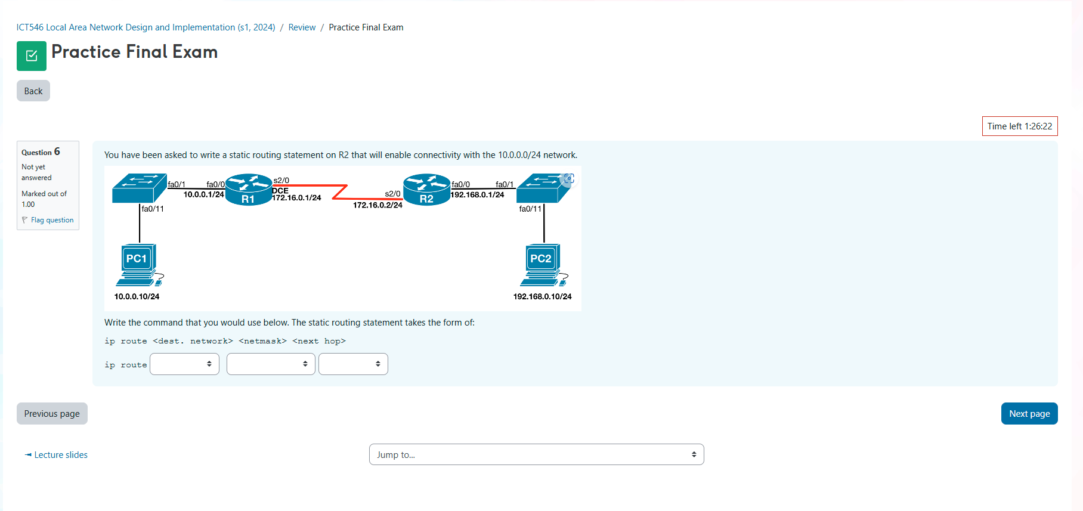Viewport: 1083px width, 511px height.
Task: Click the Time left timer box
Action: tap(1020, 126)
